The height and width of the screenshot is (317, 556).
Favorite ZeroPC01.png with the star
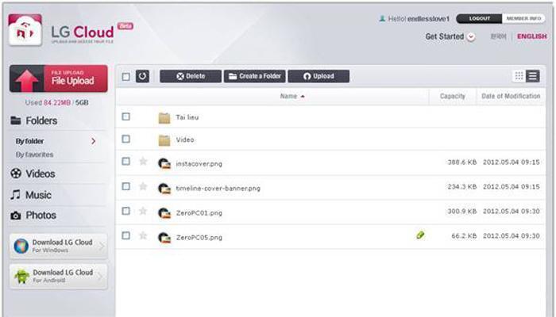tap(143, 212)
